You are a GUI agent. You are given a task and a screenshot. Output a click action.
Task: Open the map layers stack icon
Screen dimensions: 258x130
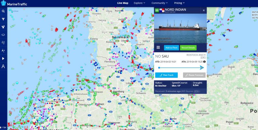pyautogui.click(x=3, y=35)
